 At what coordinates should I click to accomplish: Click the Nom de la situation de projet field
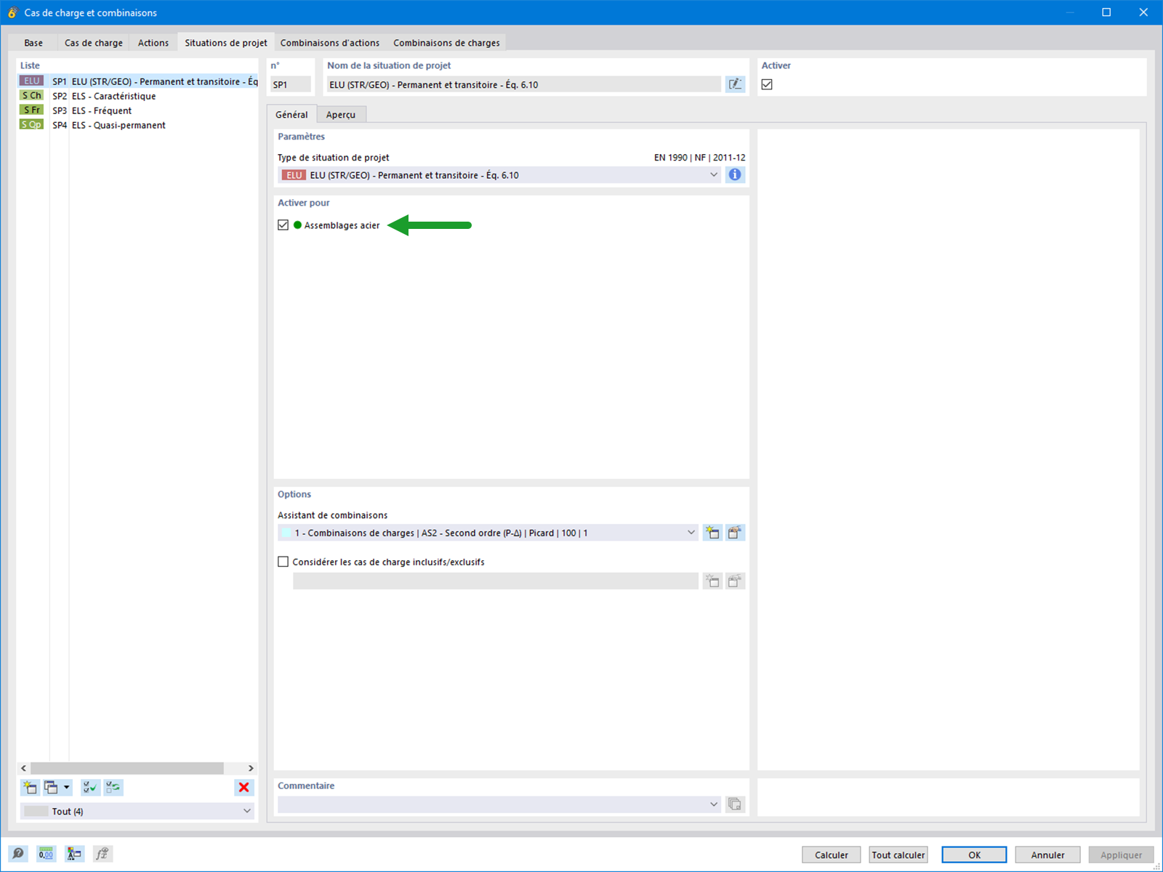524,84
